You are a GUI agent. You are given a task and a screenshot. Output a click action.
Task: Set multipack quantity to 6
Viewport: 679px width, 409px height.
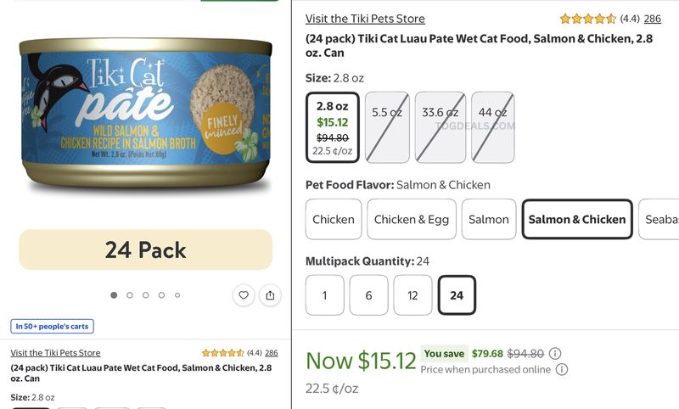coord(368,295)
